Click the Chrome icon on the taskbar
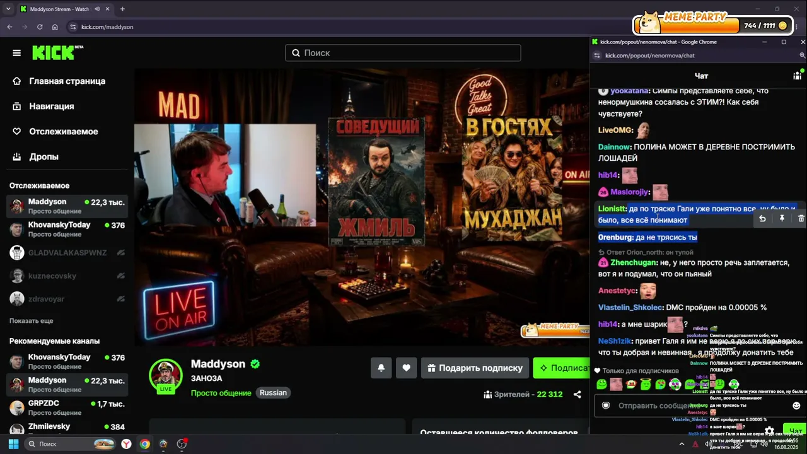 coord(145,444)
